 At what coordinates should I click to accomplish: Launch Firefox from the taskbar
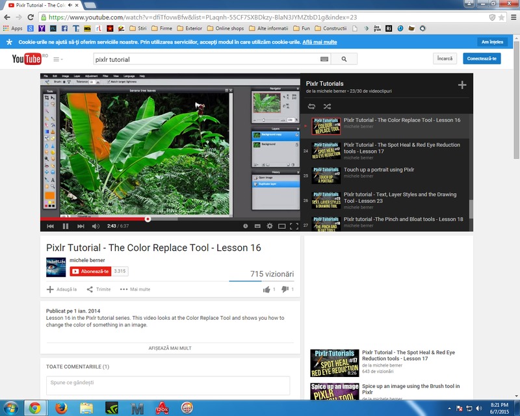[x=61, y=408]
